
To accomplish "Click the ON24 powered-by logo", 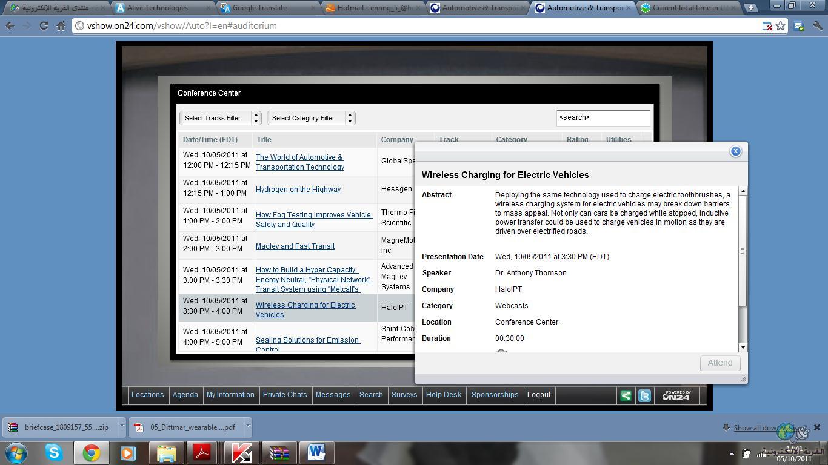I will click(676, 395).
